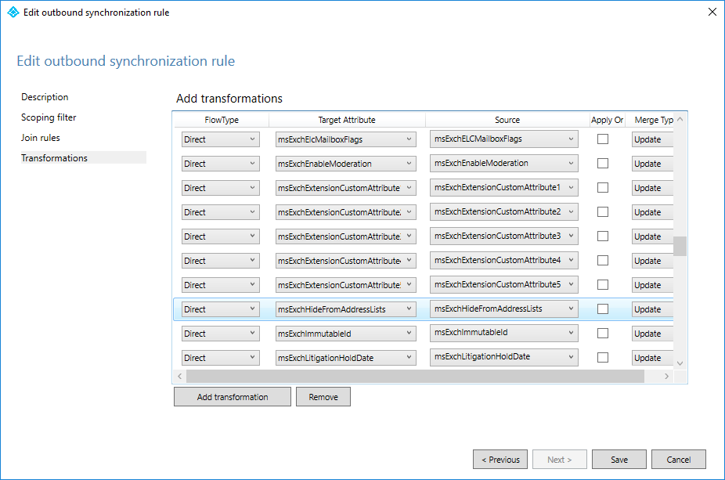Image resolution: width=725 pixels, height=480 pixels.
Task: Click the Target Attribute column header
Action: (347, 120)
